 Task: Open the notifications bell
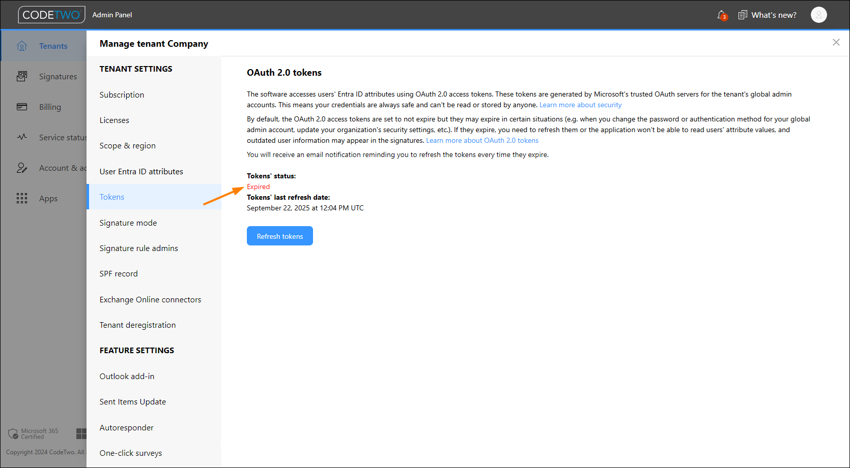click(x=722, y=15)
